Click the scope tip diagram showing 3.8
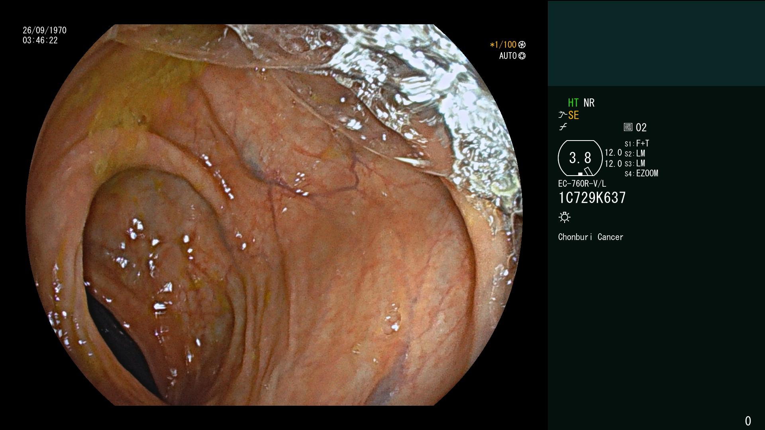This screenshot has height=430, width=765. coord(580,158)
